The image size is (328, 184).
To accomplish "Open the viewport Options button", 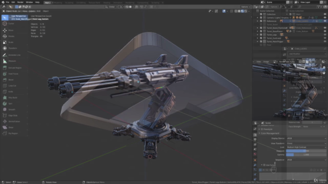I will coord(245,7).
